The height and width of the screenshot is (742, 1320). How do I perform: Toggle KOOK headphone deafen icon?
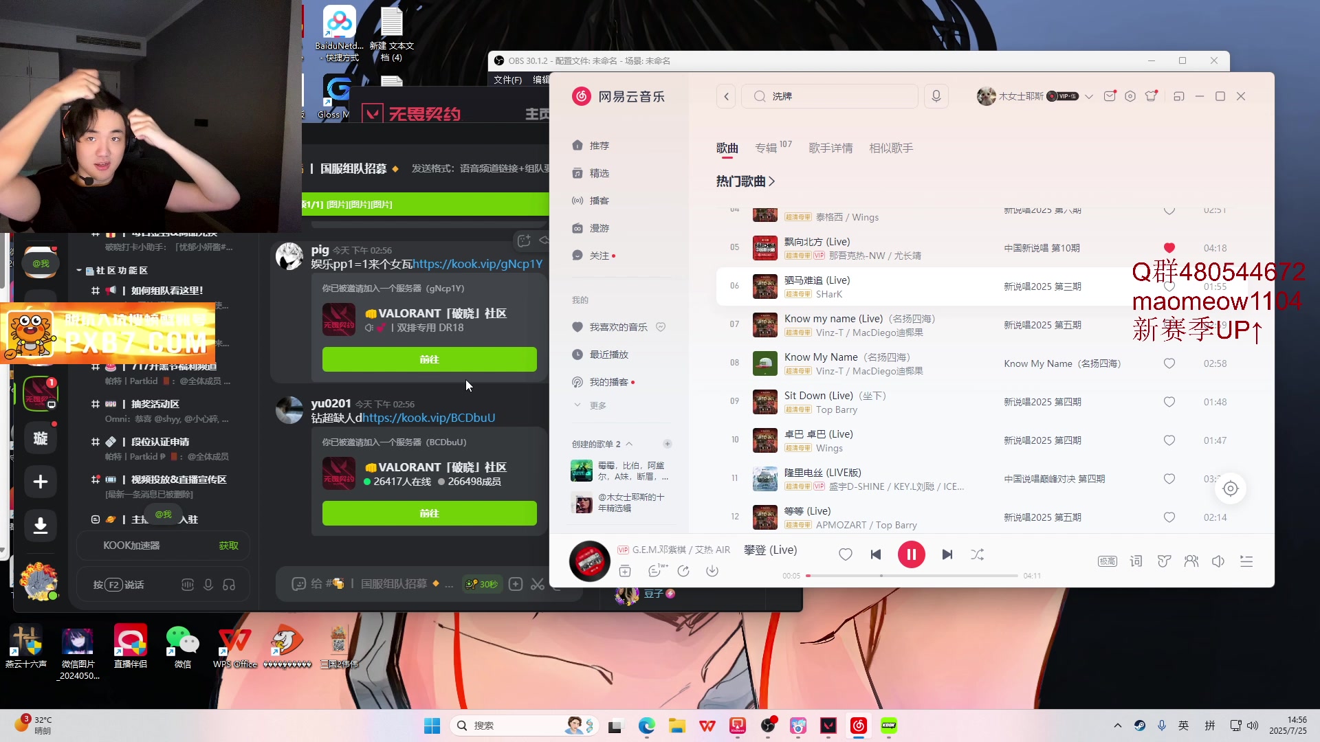pyautogui.click(x=229, y=585)
